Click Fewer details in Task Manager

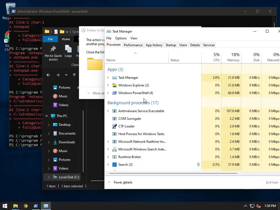tap(120, 182)
